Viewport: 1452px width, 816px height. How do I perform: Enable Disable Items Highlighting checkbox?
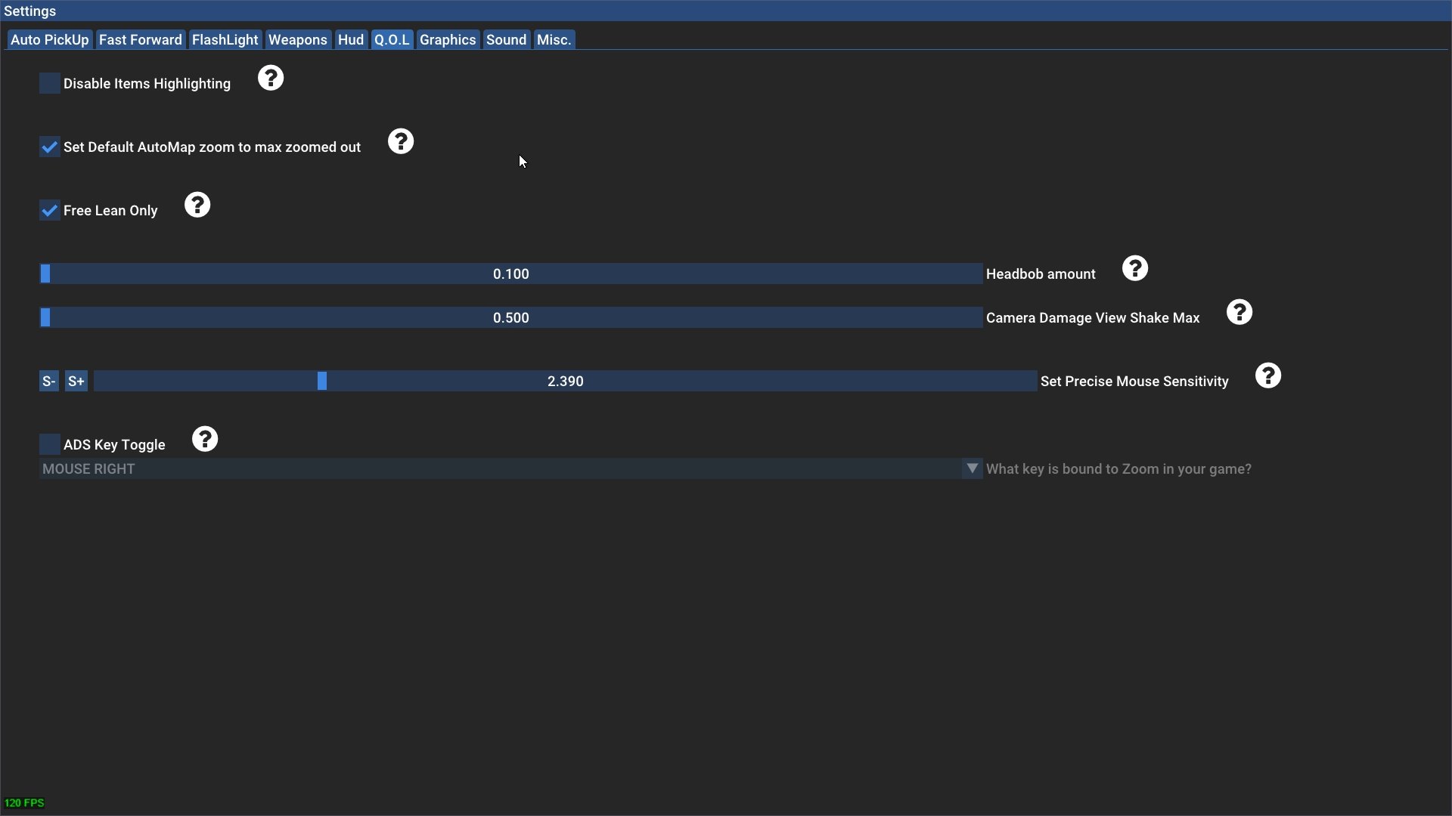tap(50, 84)
